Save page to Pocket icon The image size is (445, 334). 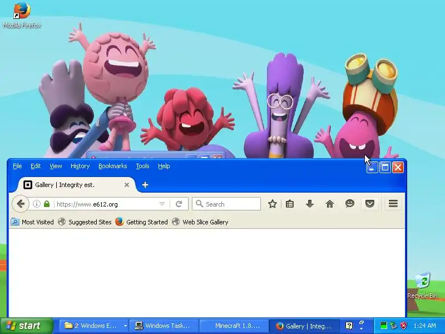(x=369, y=204)
